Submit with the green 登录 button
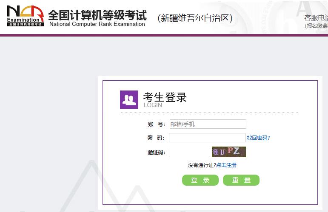This screenshot has height=212, width=328. pos(200,180)
